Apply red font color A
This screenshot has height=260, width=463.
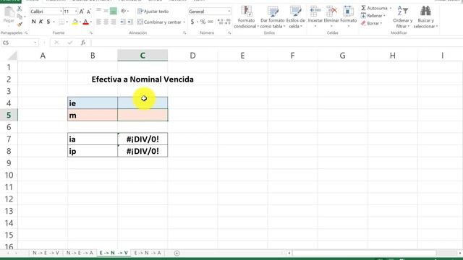pyautogui.click(x=85, y=22)
